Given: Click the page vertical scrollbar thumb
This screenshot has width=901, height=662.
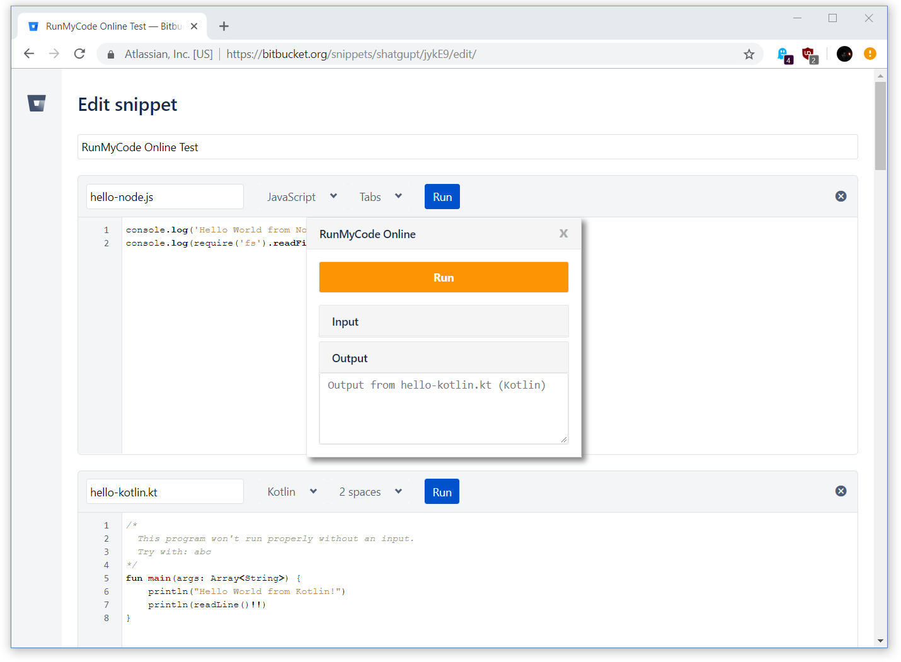Looking at the screenshot, I should pos(880,126).
